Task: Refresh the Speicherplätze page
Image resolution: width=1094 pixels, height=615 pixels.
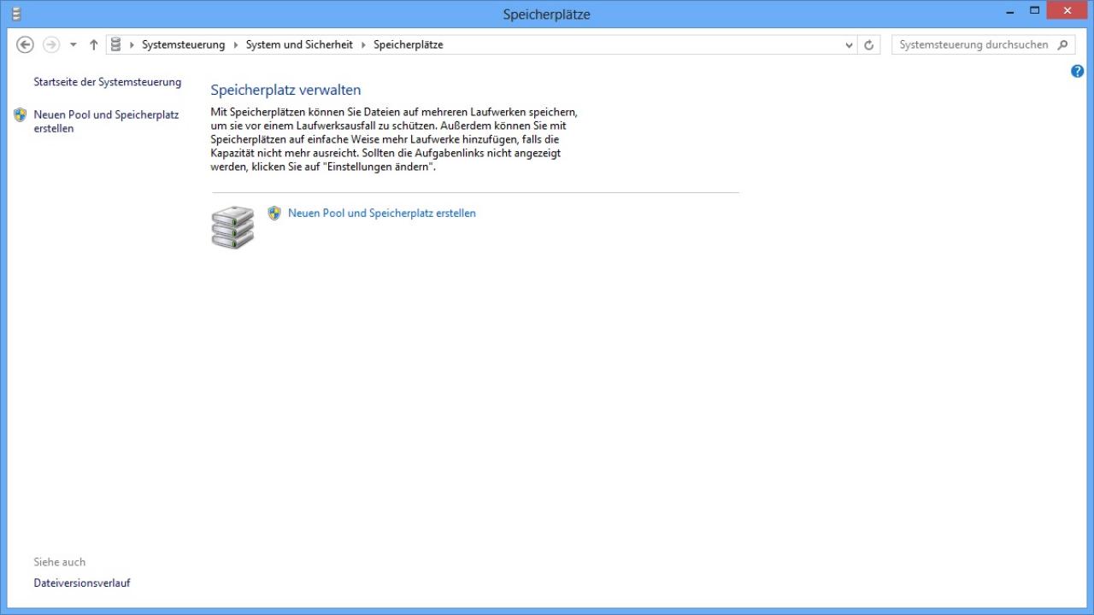Action: coord(869,45)
